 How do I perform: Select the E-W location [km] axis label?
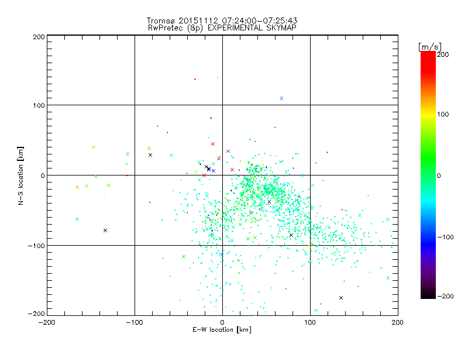[x=222, y=330]
